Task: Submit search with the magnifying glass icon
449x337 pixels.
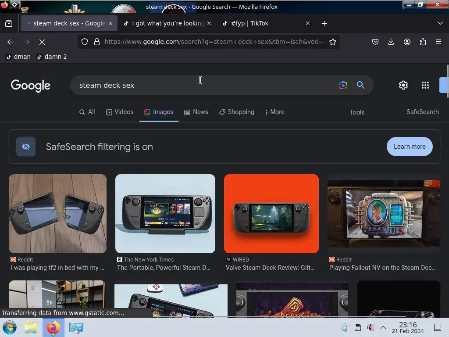Action: (360, 85)
